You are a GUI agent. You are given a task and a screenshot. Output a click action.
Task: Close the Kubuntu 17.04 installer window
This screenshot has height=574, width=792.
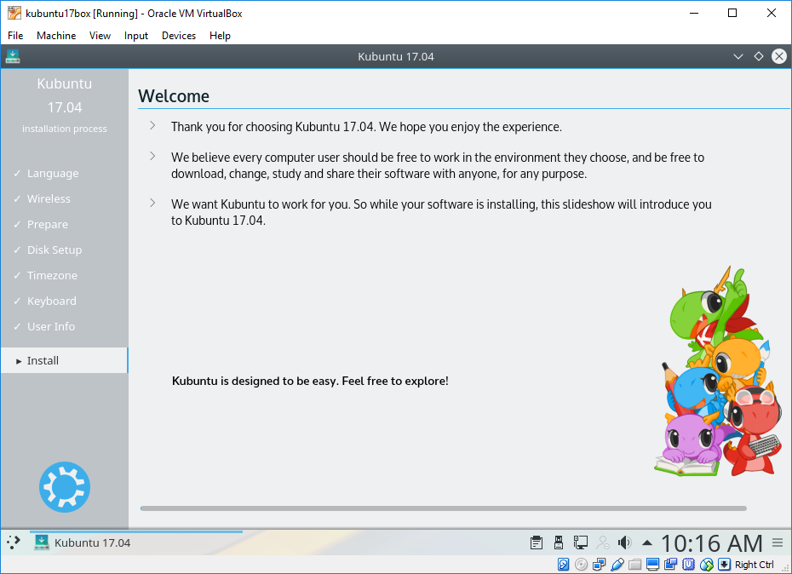[x=779, y=56]
